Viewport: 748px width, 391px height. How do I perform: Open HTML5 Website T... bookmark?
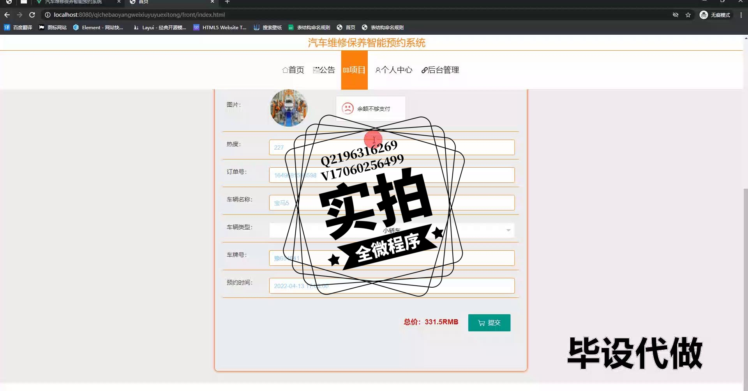click(x=220, y=27)
